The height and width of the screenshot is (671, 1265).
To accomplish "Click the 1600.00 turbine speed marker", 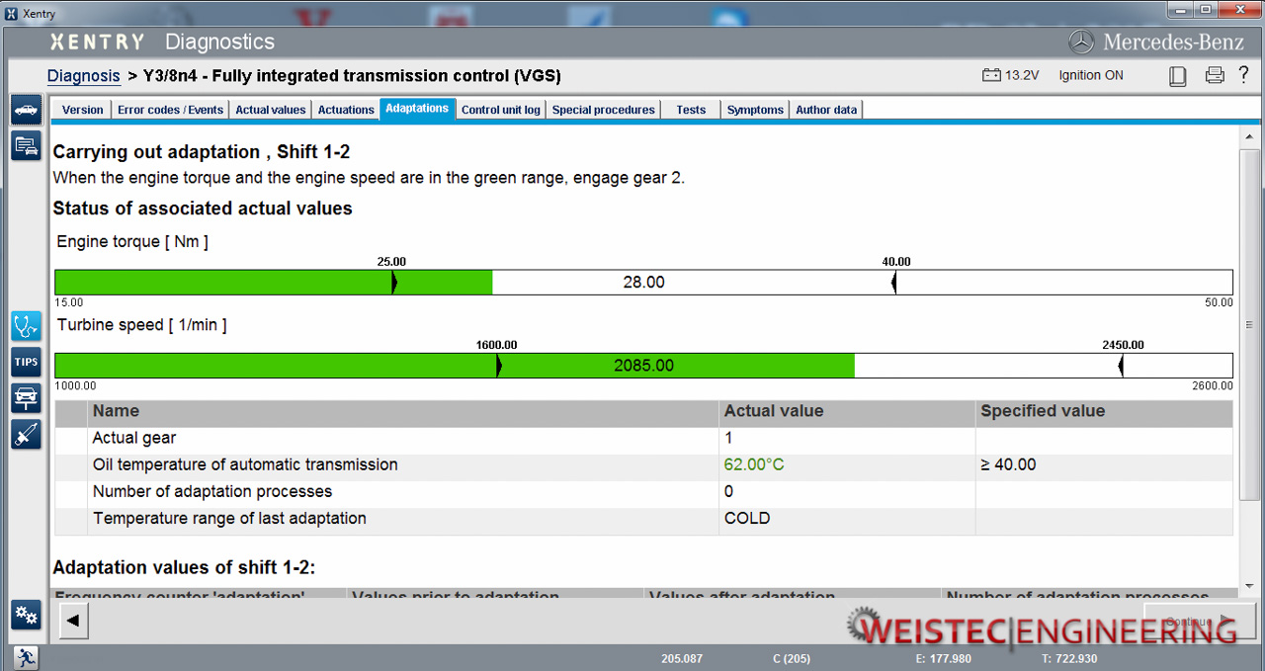I will pyautogui.click(x=498, y=366).
